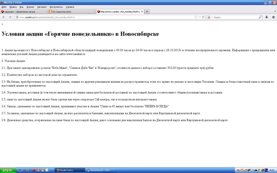Open the Закладки menu
The width and height of the screenshot is (277, 173).
pos(42,7)
